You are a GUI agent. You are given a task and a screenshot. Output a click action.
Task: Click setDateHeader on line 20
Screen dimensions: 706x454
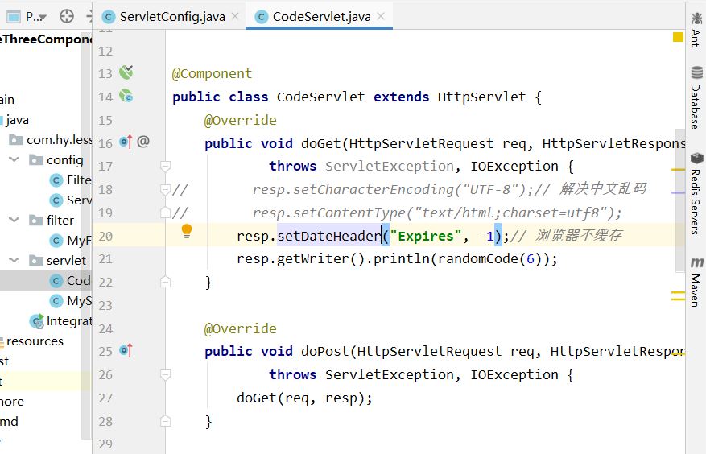pos(328,236)
